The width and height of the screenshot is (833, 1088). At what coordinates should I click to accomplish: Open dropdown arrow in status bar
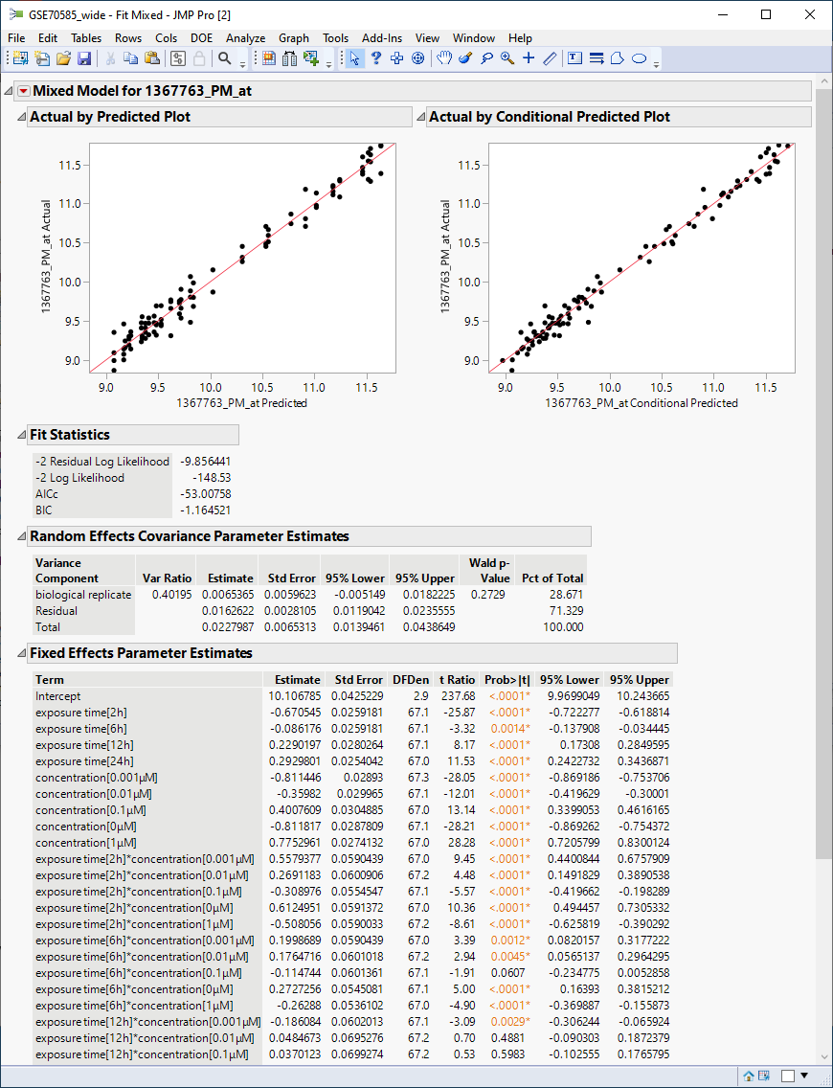pos(804,1076)
